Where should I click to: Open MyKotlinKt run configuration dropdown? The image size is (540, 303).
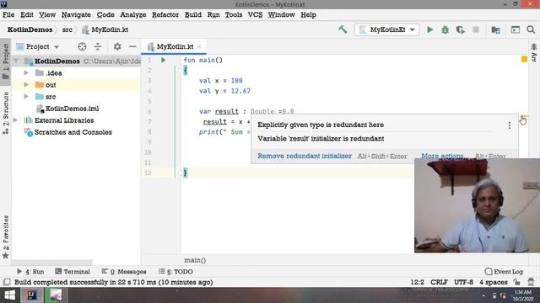pos(386,29)
